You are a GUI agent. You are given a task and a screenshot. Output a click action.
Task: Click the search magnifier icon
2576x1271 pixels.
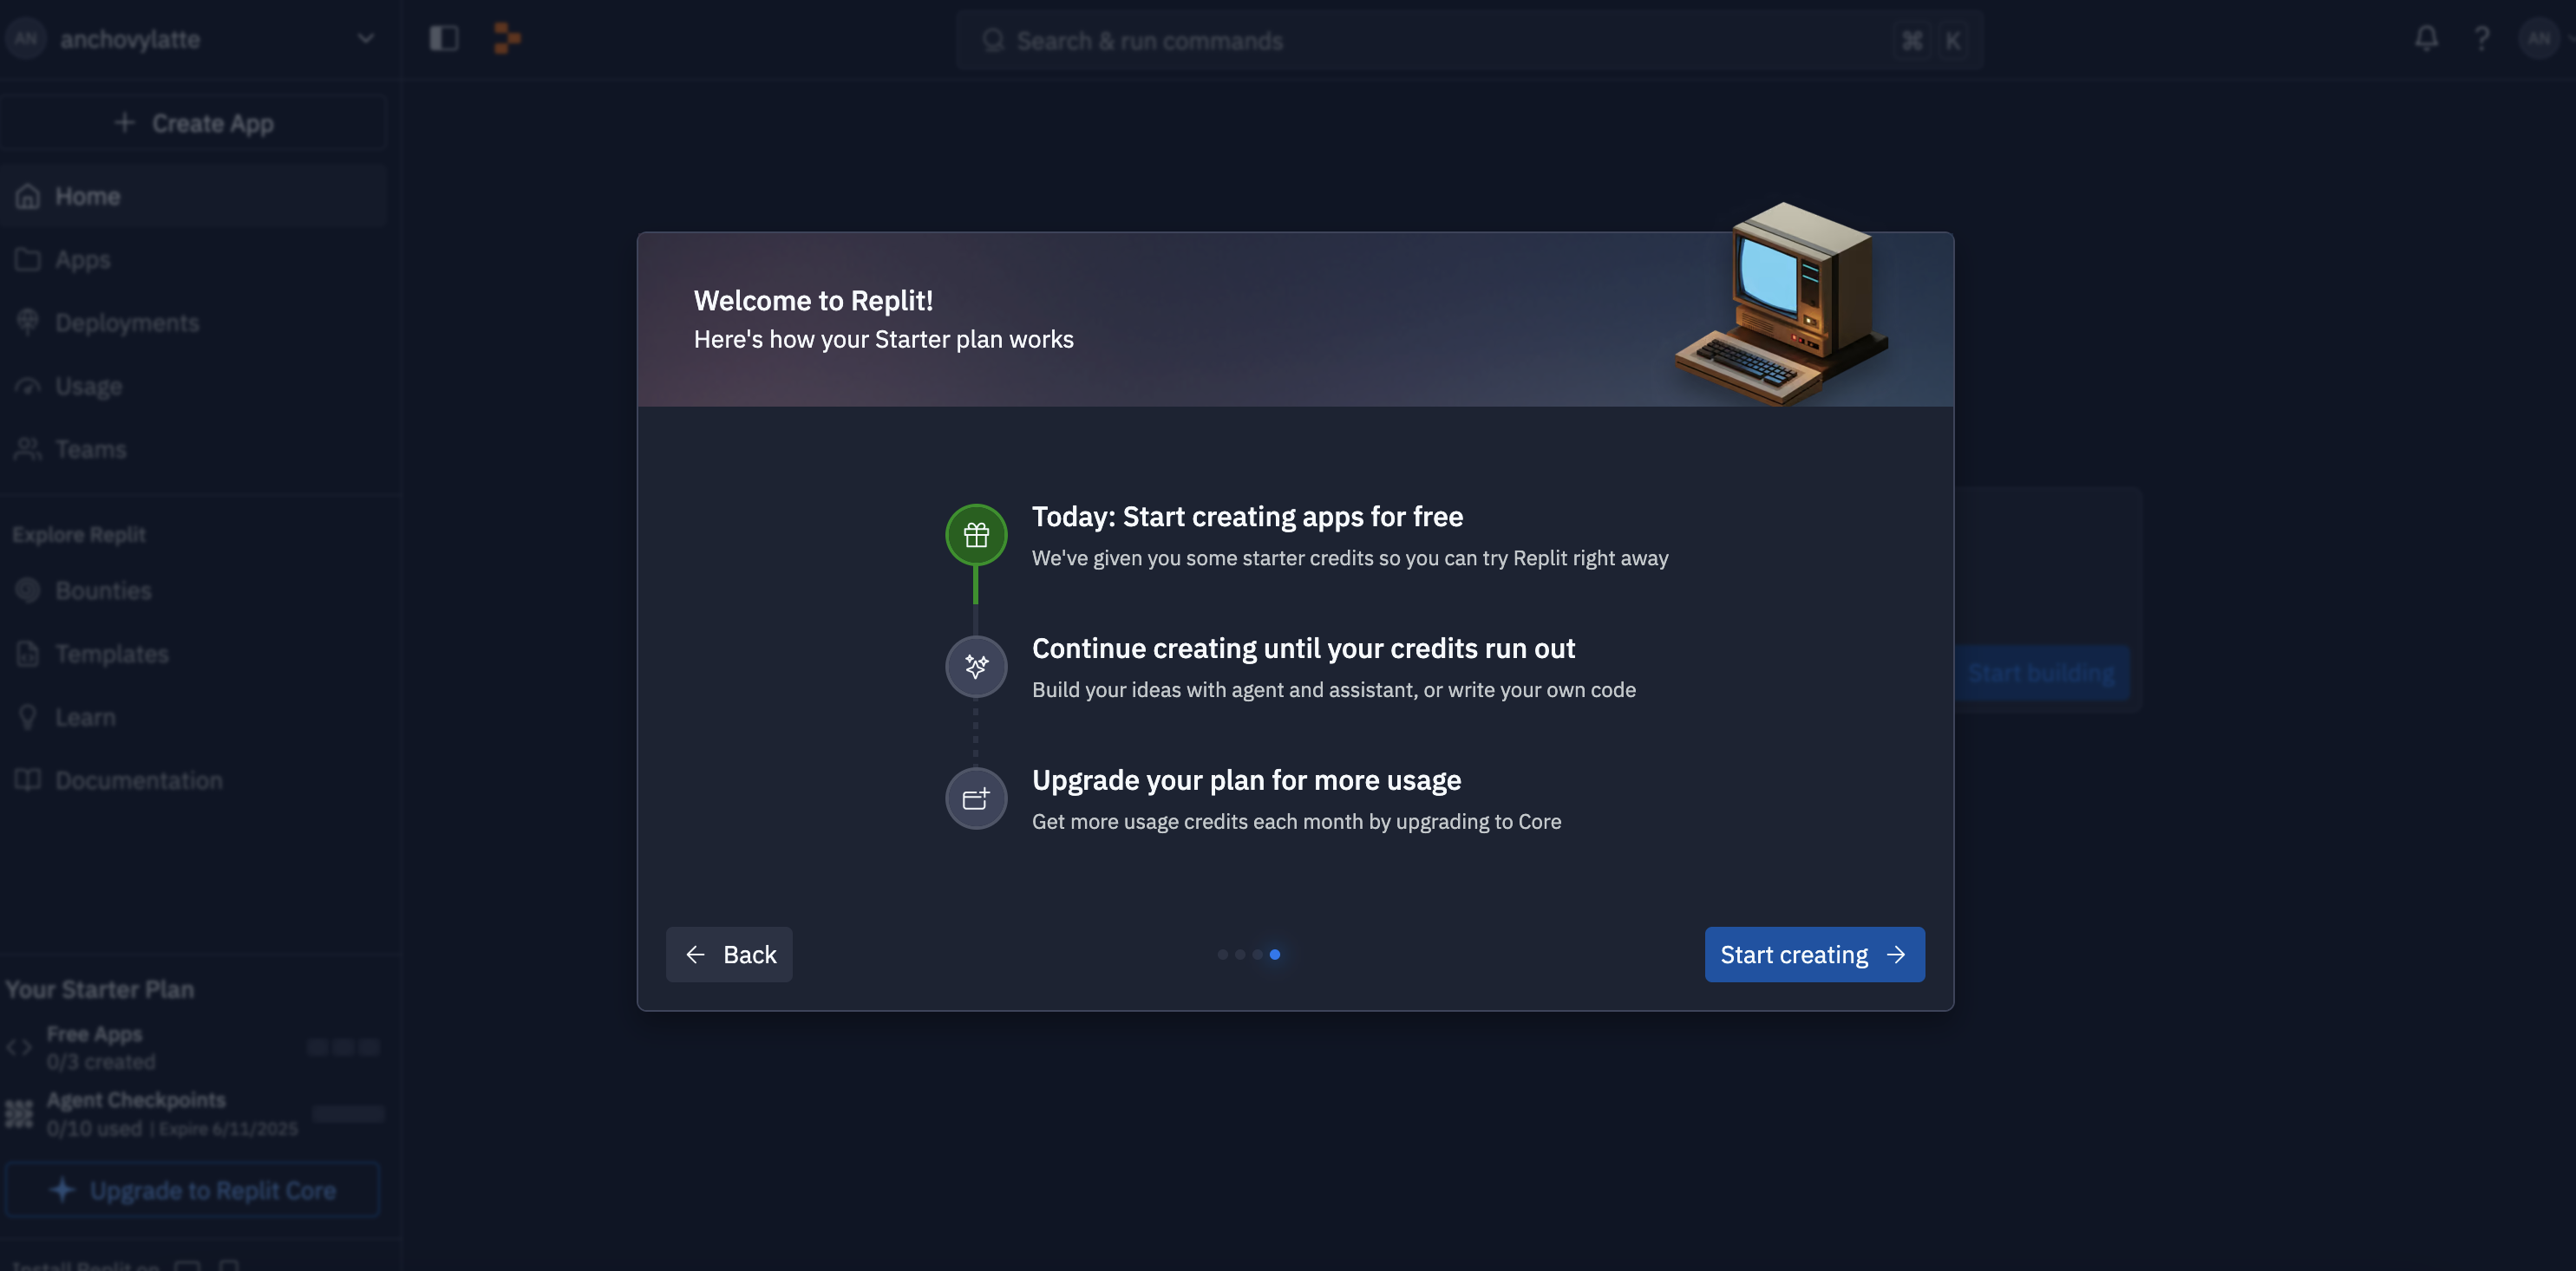[992, 40]
